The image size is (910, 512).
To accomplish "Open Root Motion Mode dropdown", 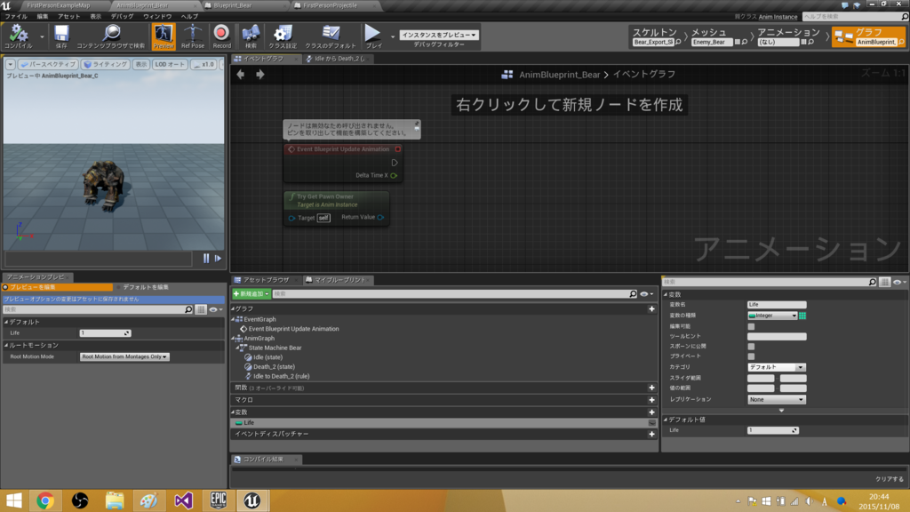I will pos(124,357).
